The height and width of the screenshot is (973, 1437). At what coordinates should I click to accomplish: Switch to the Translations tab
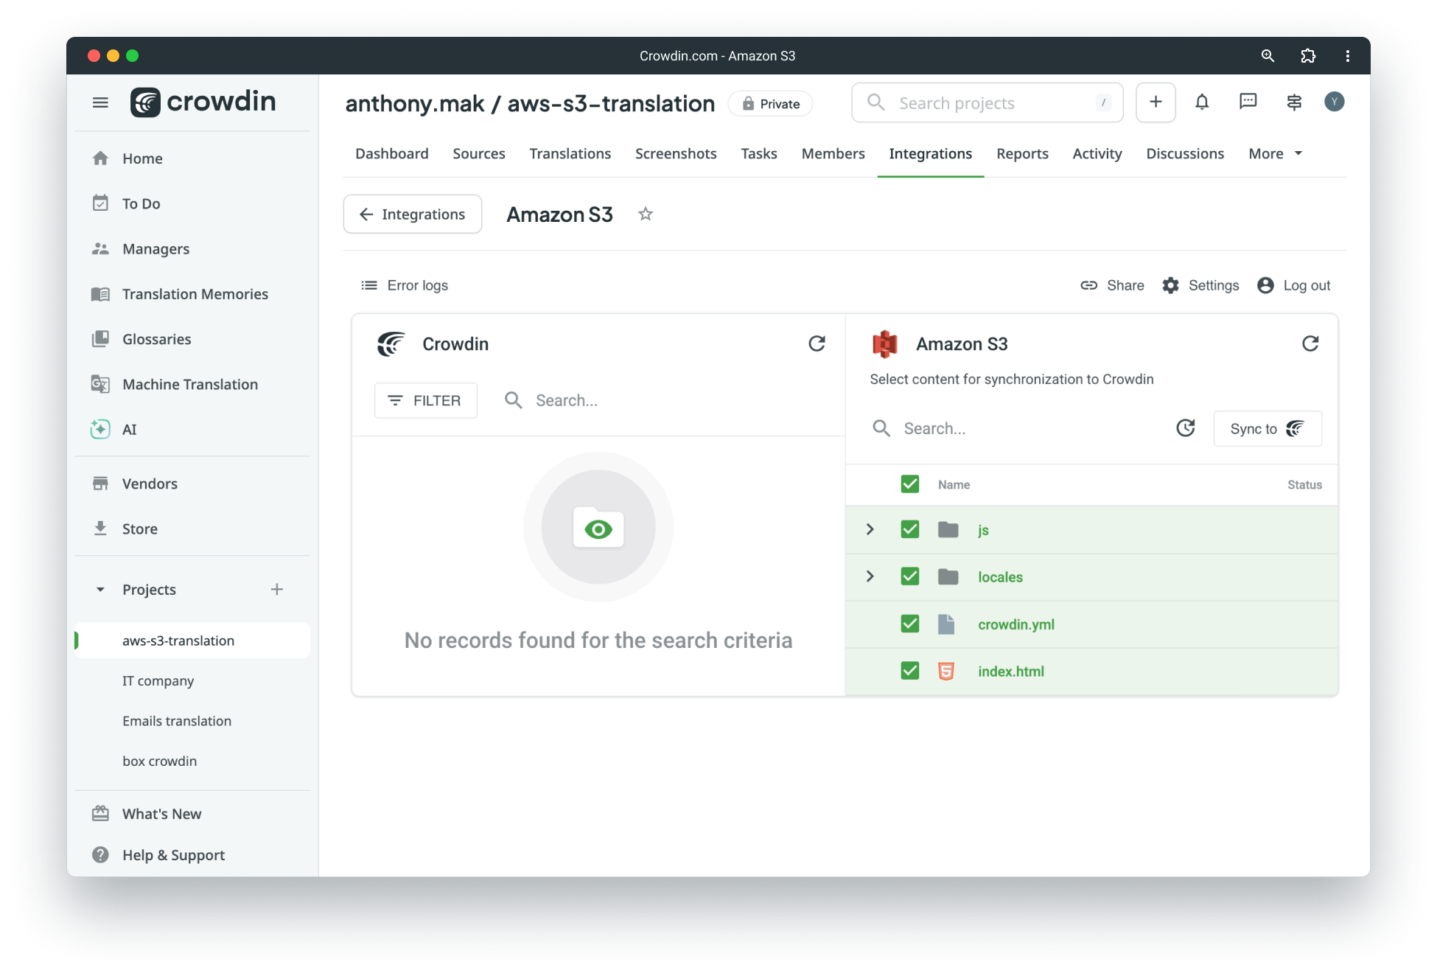tap(570, 153)
